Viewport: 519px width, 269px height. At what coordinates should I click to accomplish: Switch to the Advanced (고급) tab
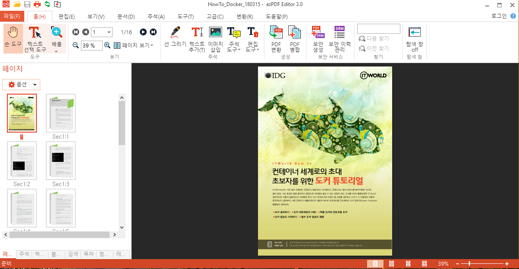[215, 16]
